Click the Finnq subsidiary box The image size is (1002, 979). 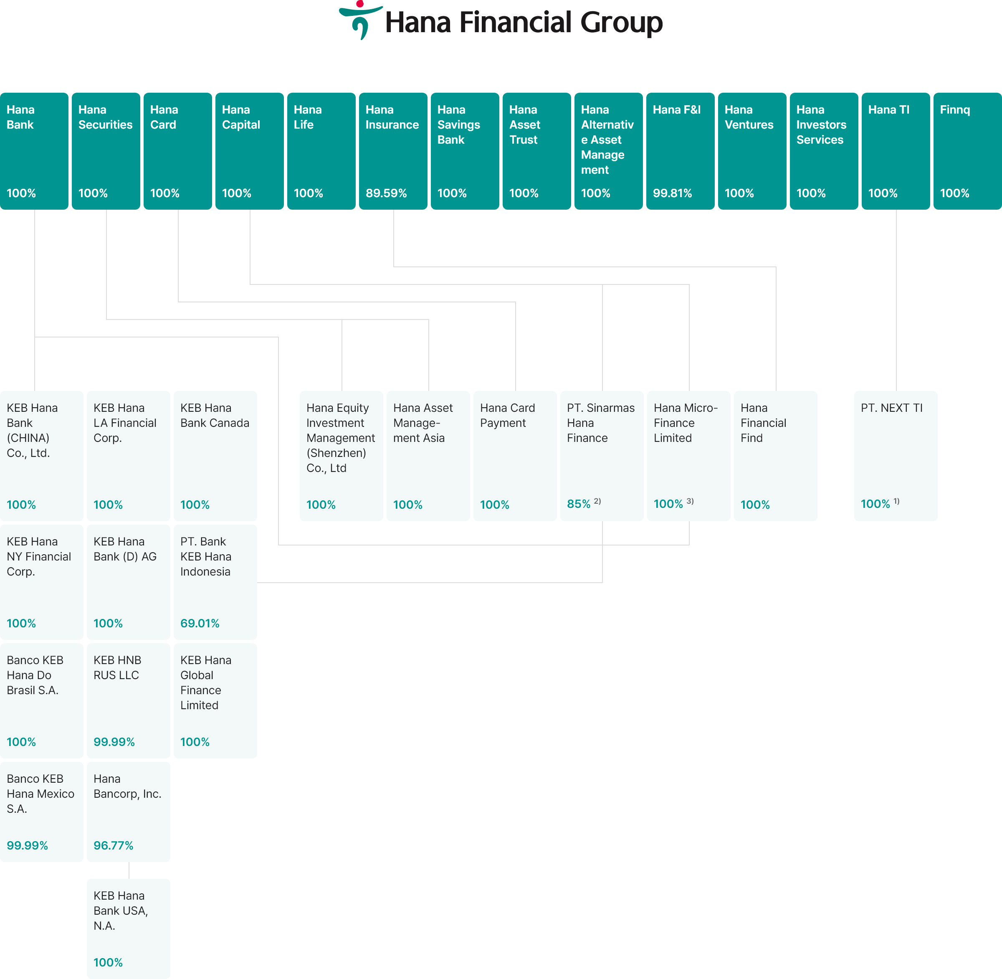967,150
